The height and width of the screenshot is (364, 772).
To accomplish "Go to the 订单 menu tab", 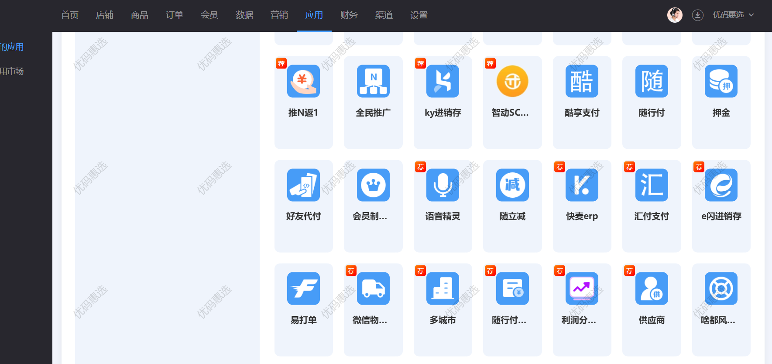I will click(x=175, y=15).
